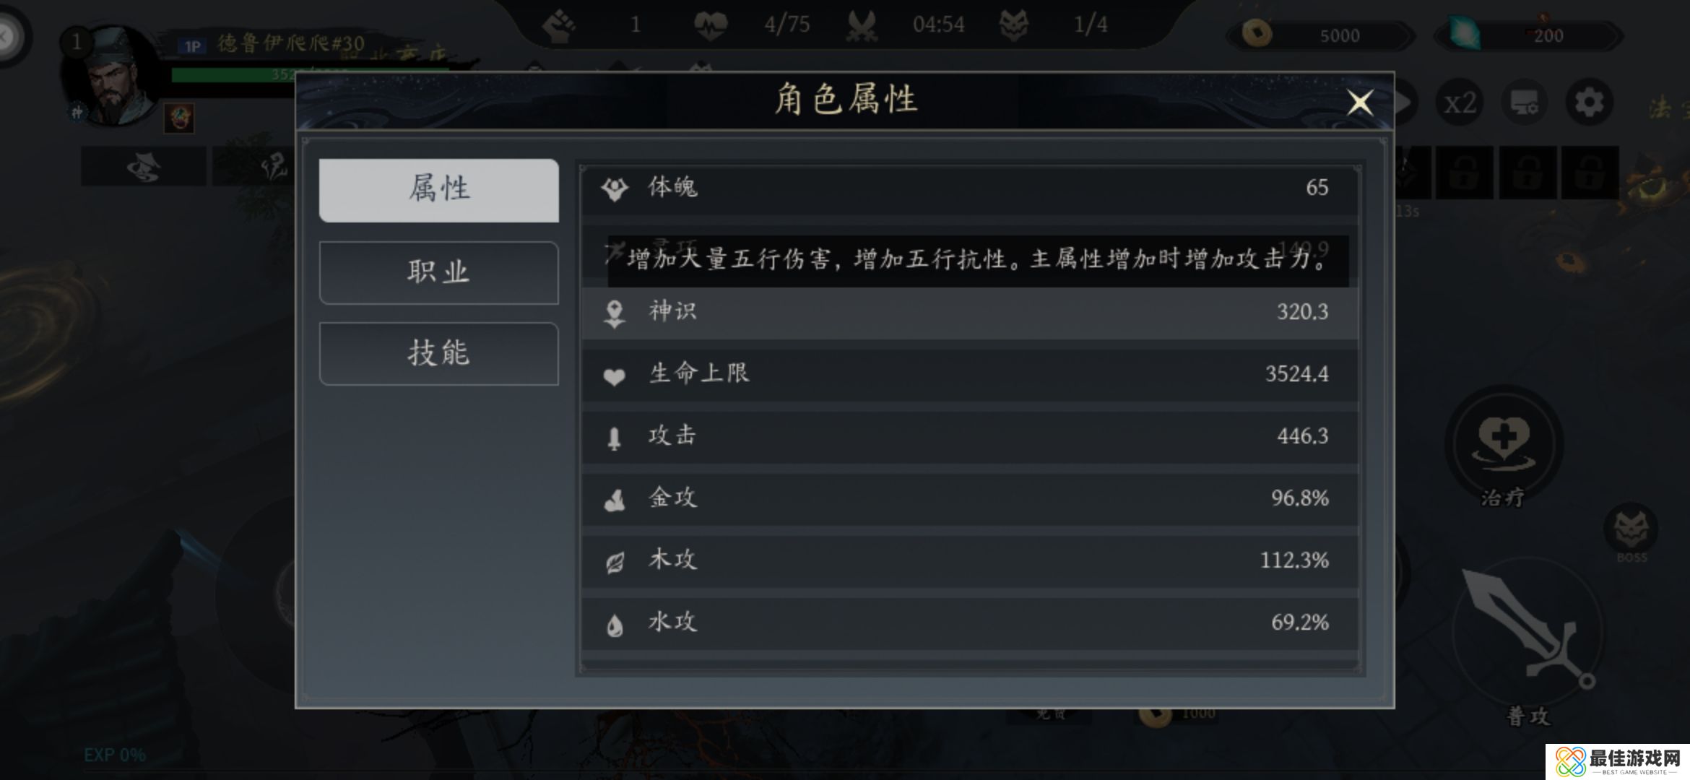Click the 木攻 attribute row
Viewport: 1690px width, 780px height.
tap(969, 560)
